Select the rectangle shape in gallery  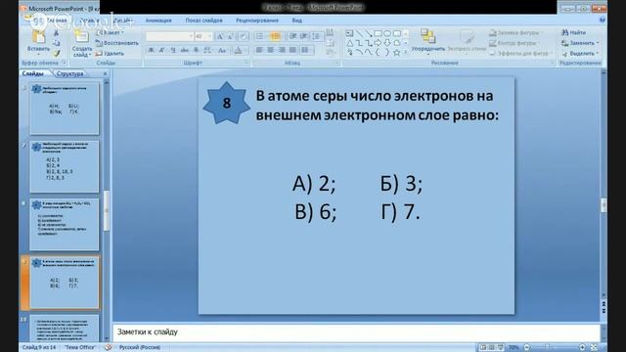pos(378,33)
